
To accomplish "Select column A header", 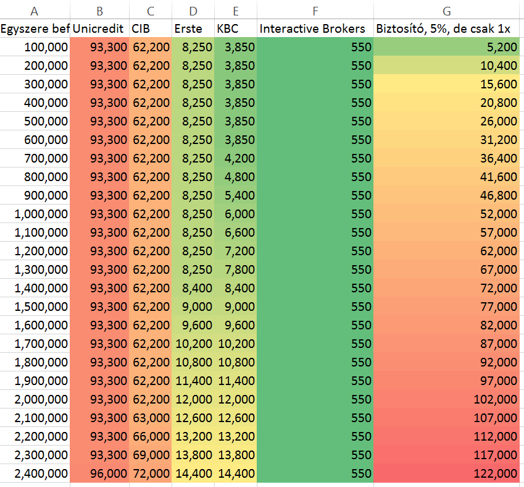I will [35, 11].
